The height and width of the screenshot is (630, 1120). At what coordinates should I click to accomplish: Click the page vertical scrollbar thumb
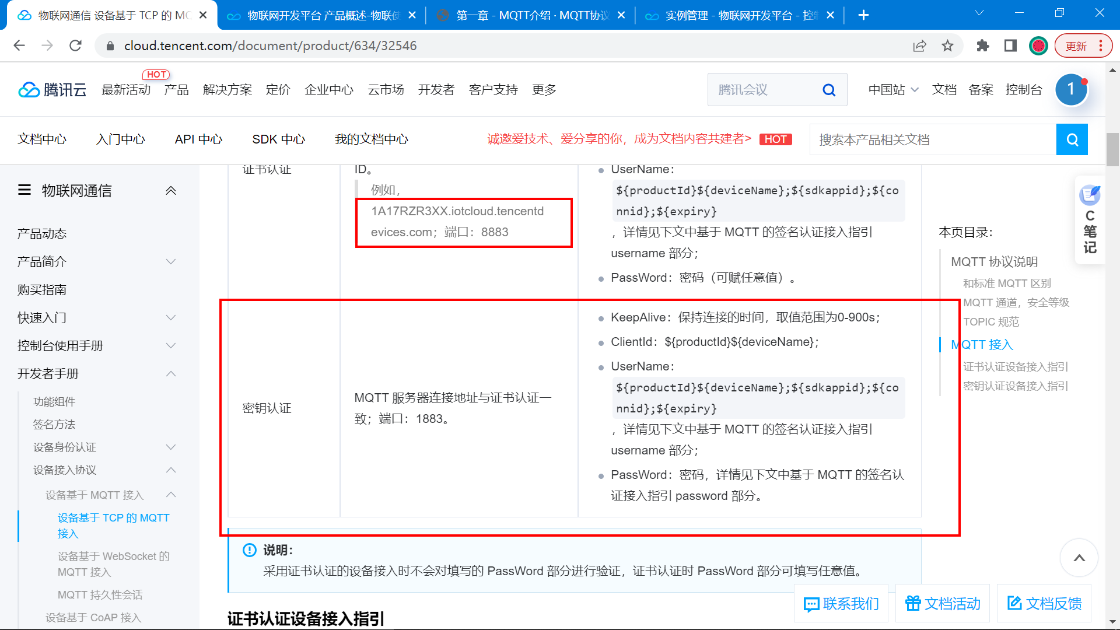point(1112,149)
